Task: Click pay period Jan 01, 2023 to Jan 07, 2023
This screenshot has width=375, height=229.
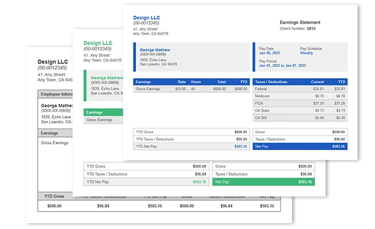Action: point(282,66)
